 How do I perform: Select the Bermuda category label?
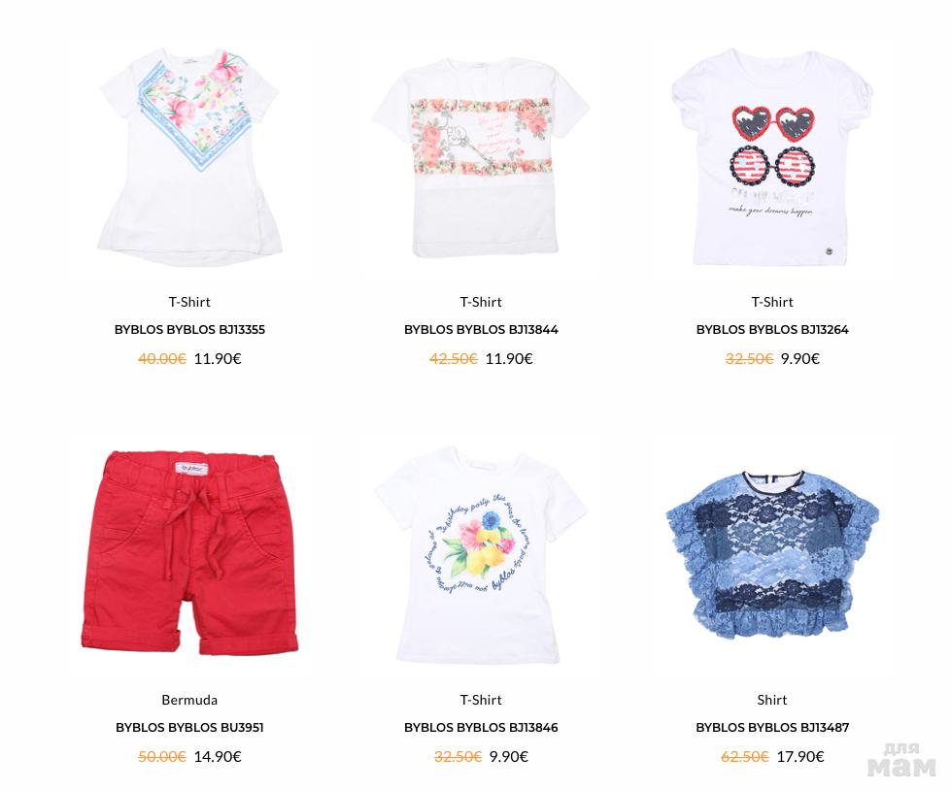(189, 700)
